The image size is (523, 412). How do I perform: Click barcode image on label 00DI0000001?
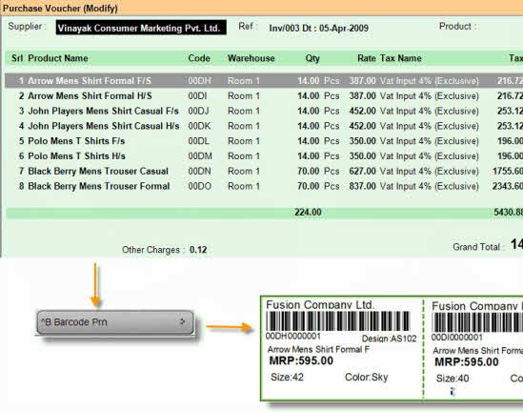point(477,322)
